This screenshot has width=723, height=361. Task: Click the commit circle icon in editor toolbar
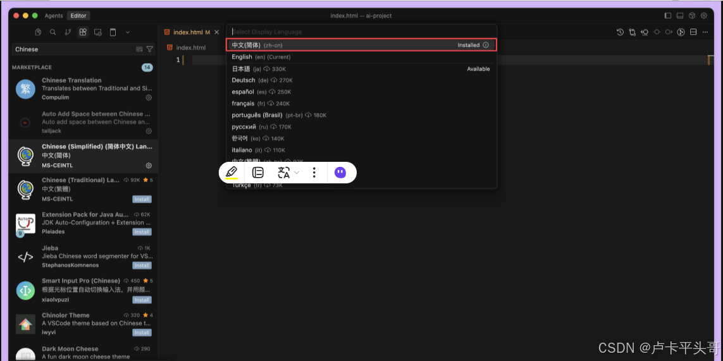pos(657,32)
